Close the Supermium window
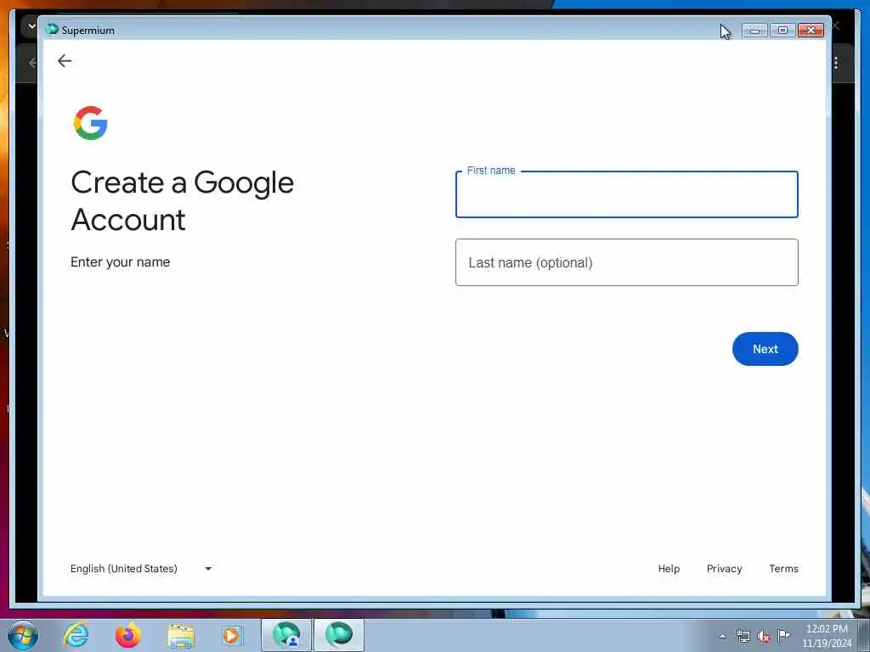This screenshot has height=652, width=870. tap(811, 30)
